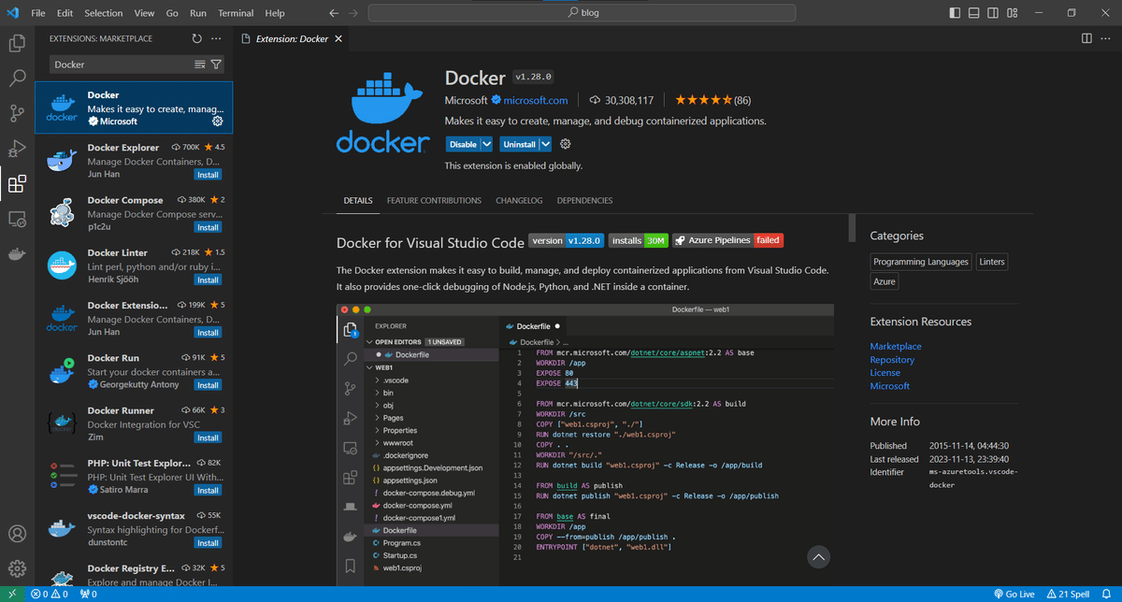This screenshot has width=1122, height=602.
Task: Install the Docker Explorer extension
Action: click(208, 175)
